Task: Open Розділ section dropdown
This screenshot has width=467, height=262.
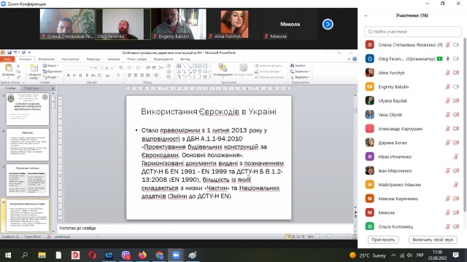Action: coord(51,77)
